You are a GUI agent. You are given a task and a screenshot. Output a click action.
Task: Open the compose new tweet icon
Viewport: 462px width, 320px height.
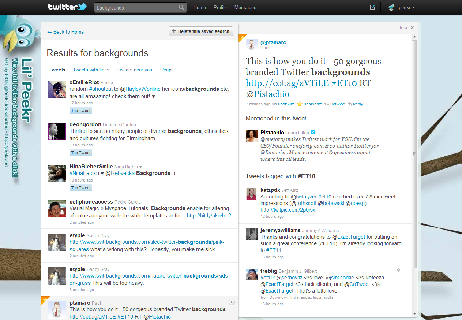[372, 7]
